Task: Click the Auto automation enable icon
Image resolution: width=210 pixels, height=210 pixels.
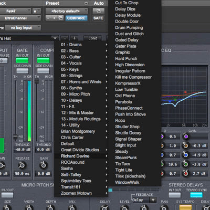Action: 99,11
